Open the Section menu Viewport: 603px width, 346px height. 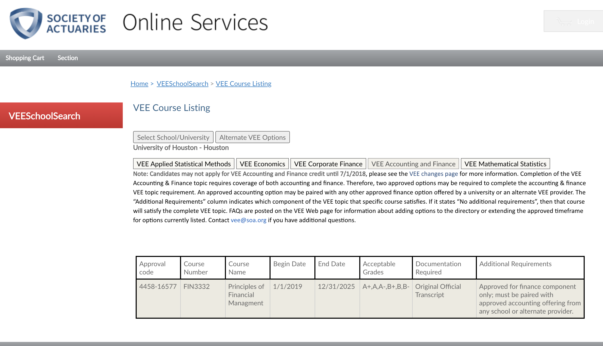tap(68, 58)
